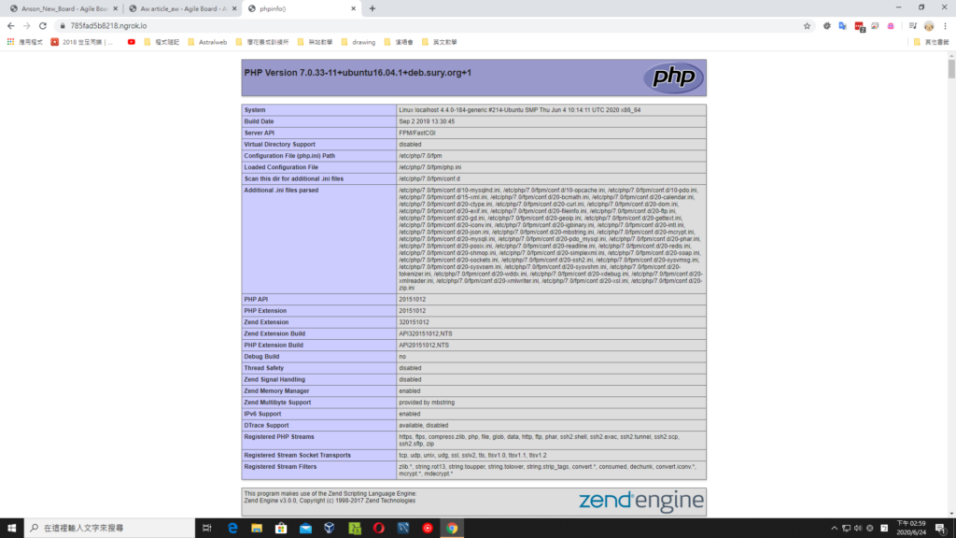Click the red extension icon with Z badge
Image resolution: width=956 pixels, height=538 pixels.
pyautogui.click(x=859, y=26)
